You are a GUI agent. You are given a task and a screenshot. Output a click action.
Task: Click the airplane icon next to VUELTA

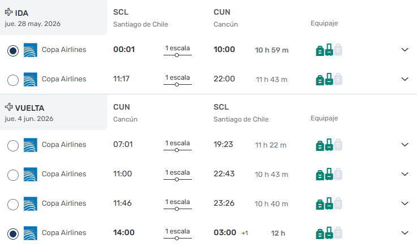8,107
